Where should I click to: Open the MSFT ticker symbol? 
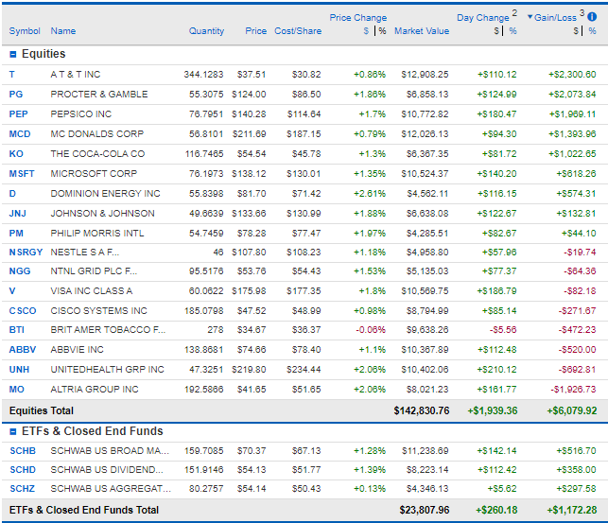(22, 173)
